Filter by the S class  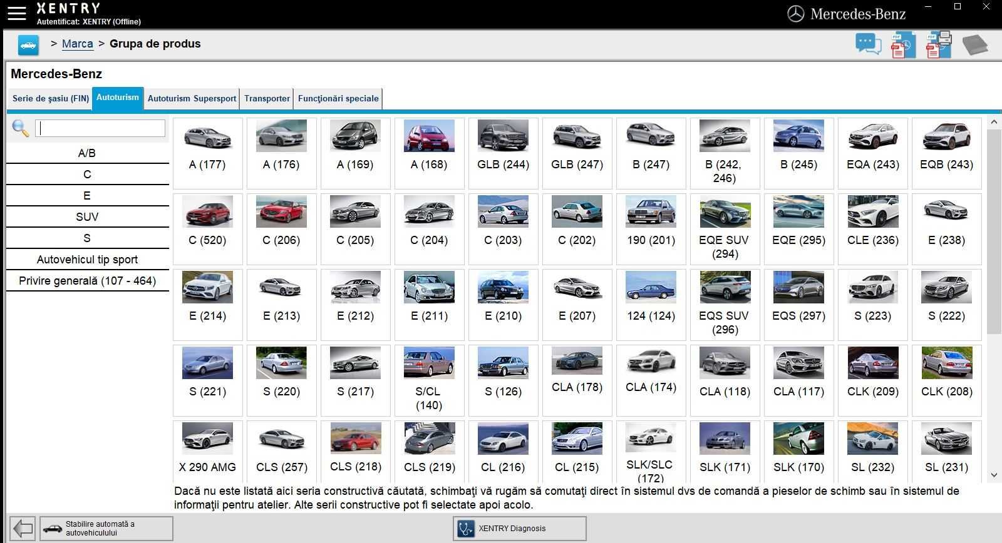(87, 238)
